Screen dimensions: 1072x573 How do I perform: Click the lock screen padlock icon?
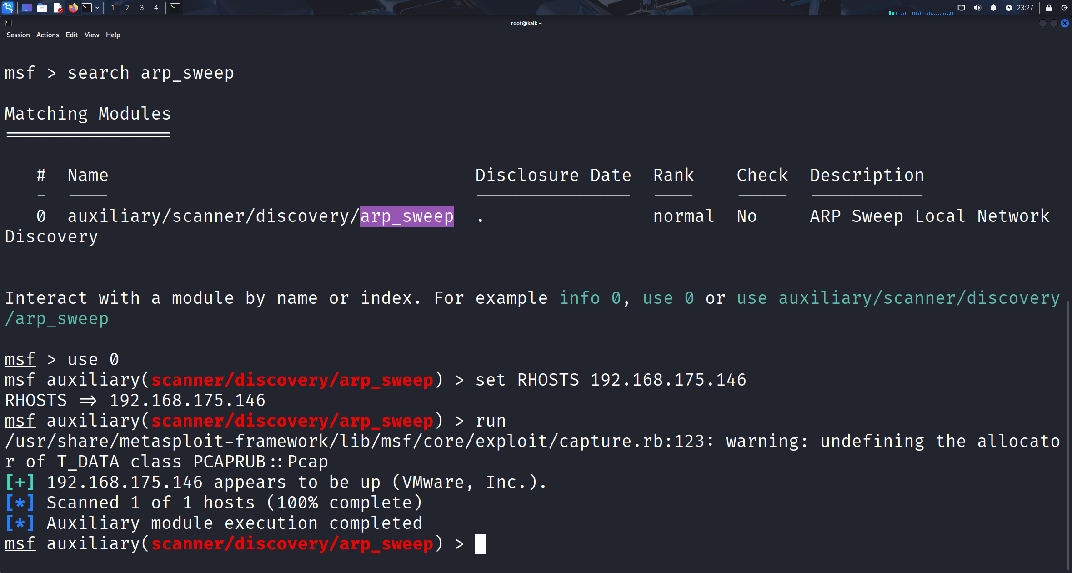1049,7
